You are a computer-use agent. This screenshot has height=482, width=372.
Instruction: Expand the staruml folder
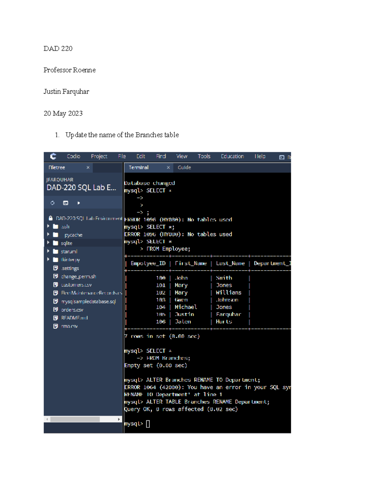[x=48, y=251]
